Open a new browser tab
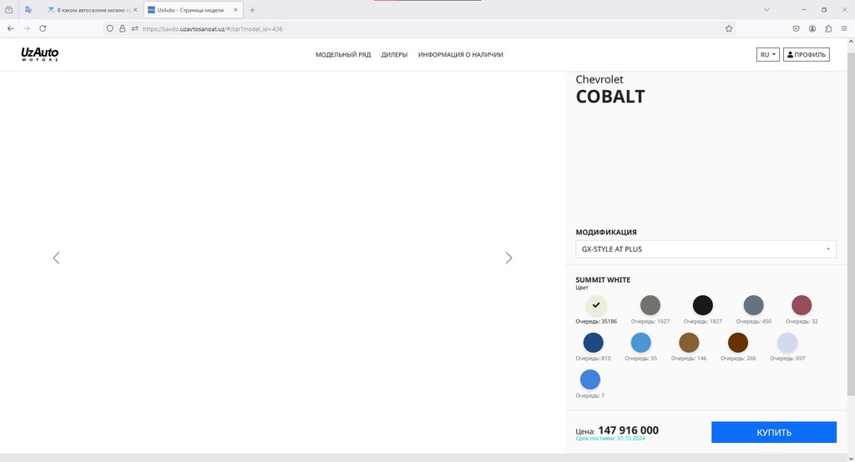The width and height of the screenshot is (855, 462). 253,10
